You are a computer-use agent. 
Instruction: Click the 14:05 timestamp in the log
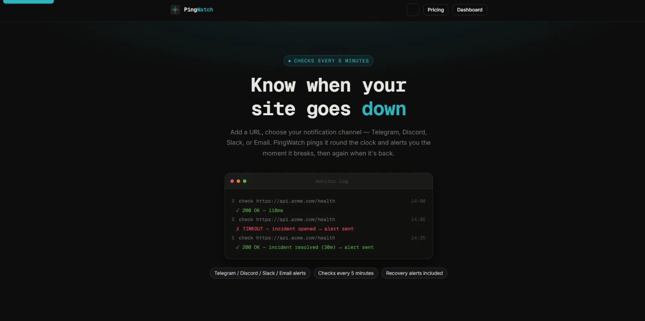pos(418,220)
